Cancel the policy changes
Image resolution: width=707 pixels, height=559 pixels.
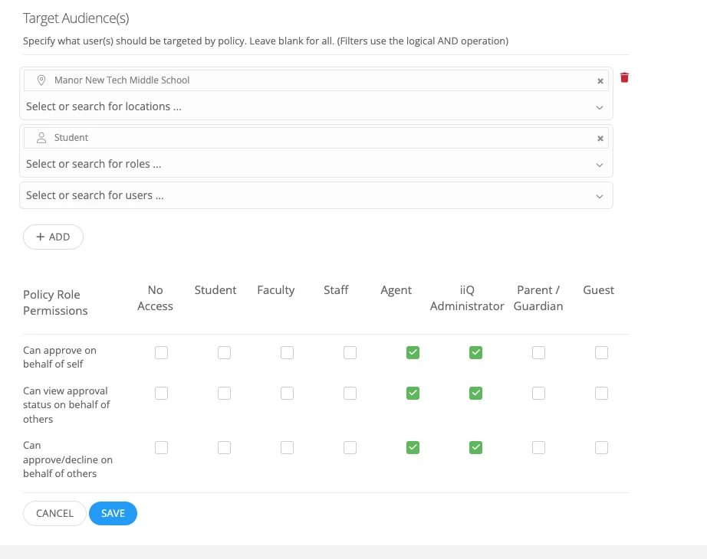click(54, 513)
